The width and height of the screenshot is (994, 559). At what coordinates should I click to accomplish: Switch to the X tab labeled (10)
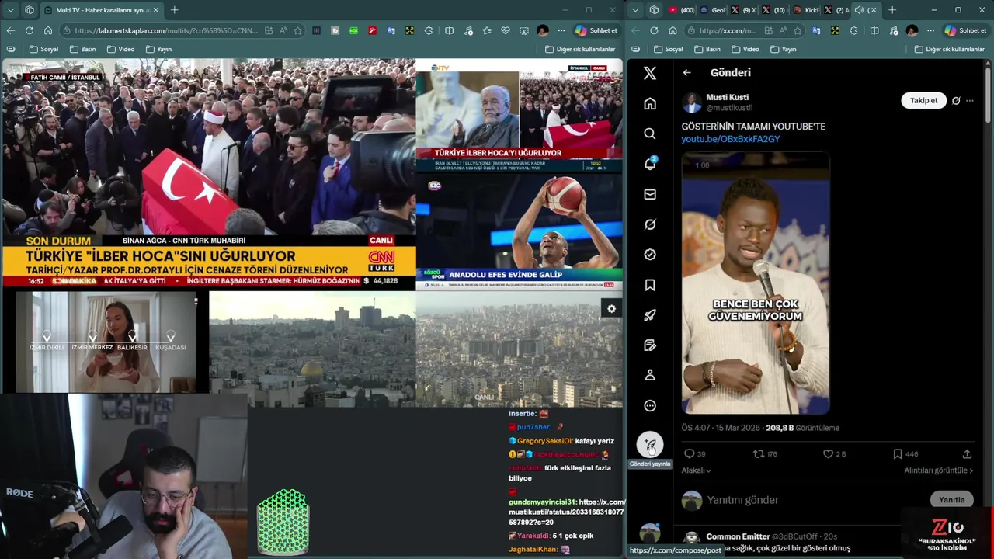[x=774, y=10]
